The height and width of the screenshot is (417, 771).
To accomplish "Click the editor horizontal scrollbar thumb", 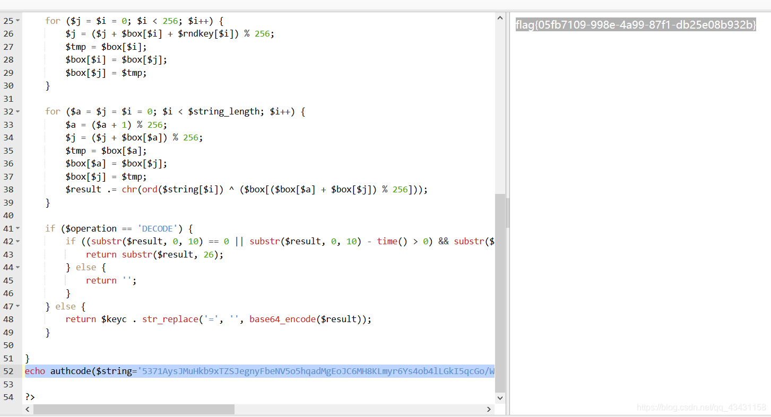I will click(134, 409).
